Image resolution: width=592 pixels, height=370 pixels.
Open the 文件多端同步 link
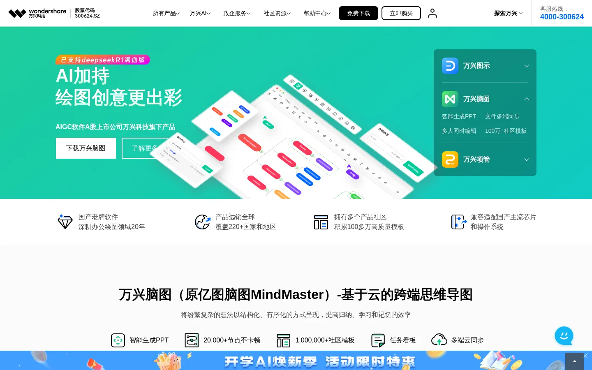coord(502,116)
